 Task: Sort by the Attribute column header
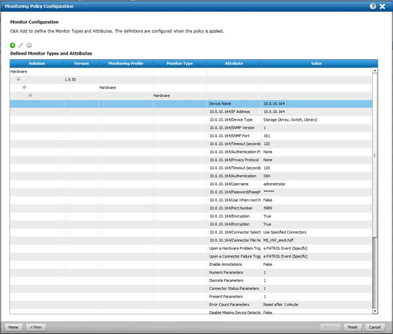click(x=234, y=64)
